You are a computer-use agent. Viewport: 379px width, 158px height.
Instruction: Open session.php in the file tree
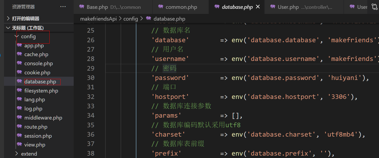pyautogui.click(x=38, y=136)
